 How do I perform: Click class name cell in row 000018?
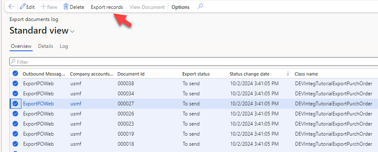334,144
